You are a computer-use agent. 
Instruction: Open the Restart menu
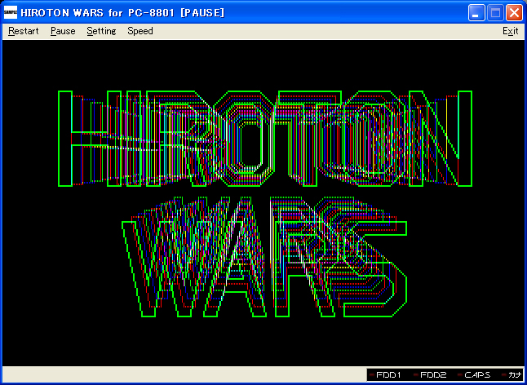(x=24, y=31)
